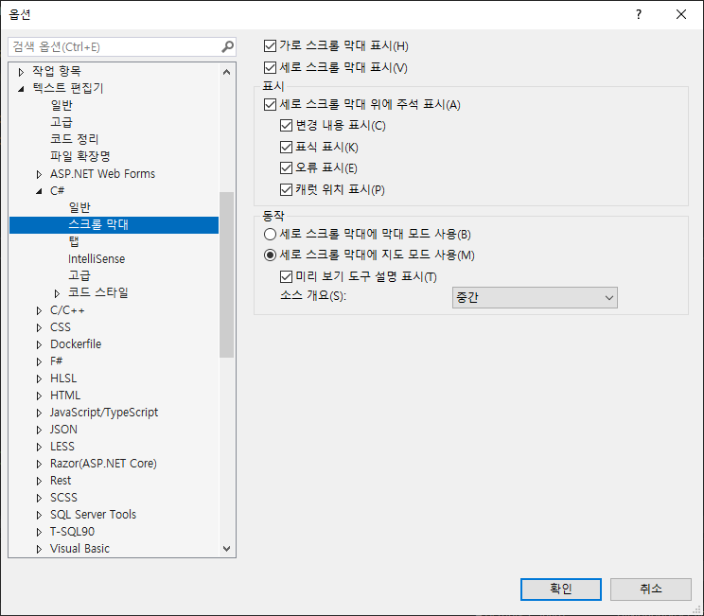The image size is (704, 616).
Task: Expand the HLSL node arrow
Action: (39, 378)
